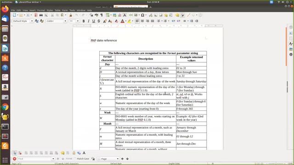Image resolution: width=294 pixels, height=165 pixels.
Task: Insert an image with the picture icon
Action: (x=114, y=15)
